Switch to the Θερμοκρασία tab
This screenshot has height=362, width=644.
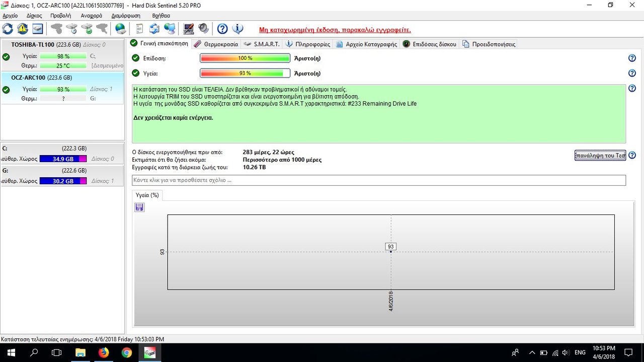216,44
